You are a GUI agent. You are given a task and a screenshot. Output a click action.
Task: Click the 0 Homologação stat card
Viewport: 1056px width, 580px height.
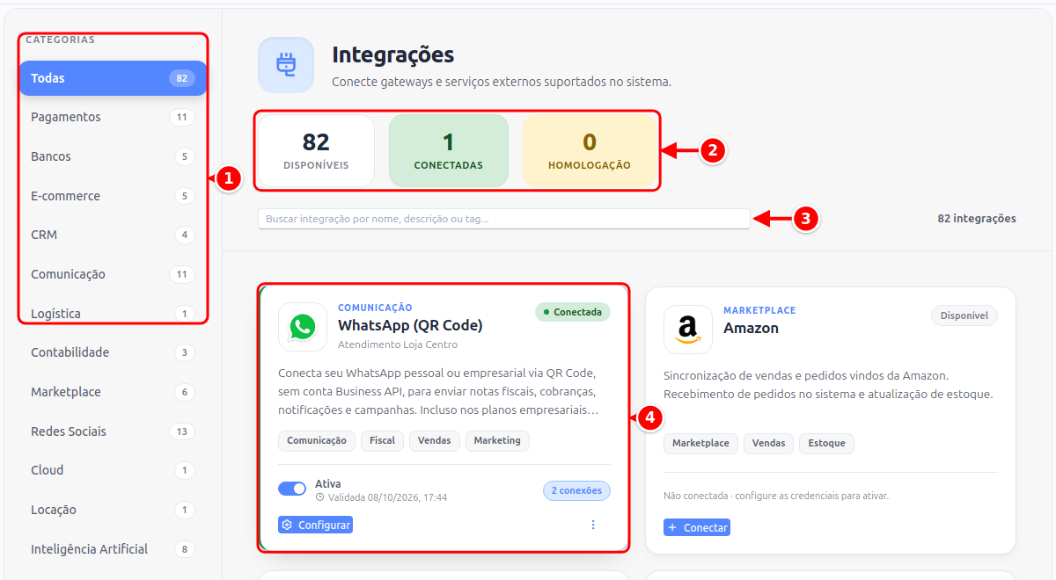pos(590,150)
